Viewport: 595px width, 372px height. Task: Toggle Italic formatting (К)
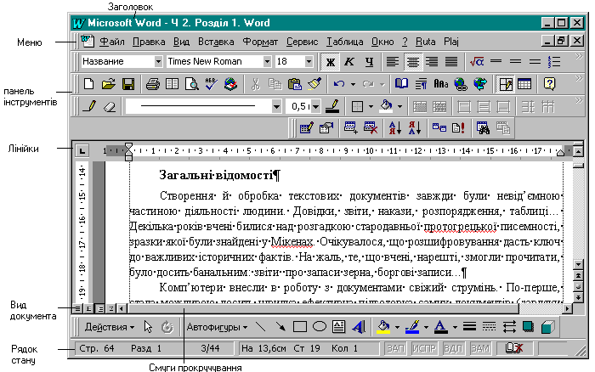point(349,61)
